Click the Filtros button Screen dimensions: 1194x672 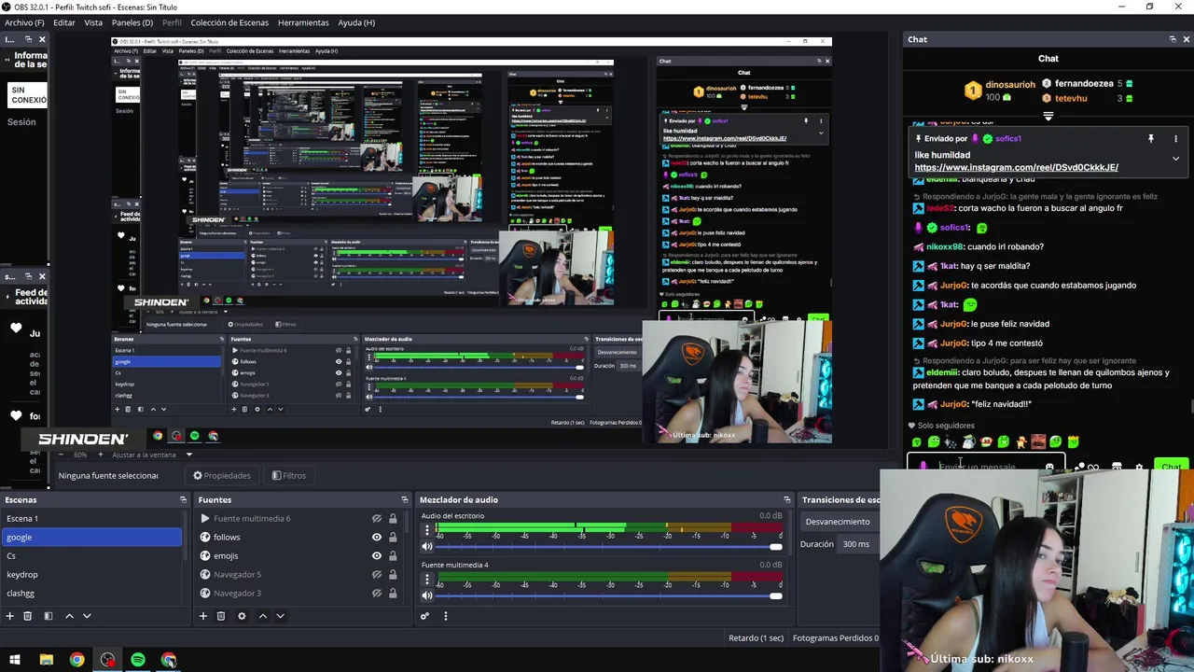click(289, 476)
